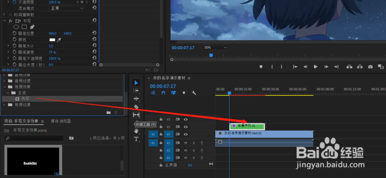Expand the 音频过渡 folder
The height and width of the screenshot is (178, 386).
pos(4,81)
